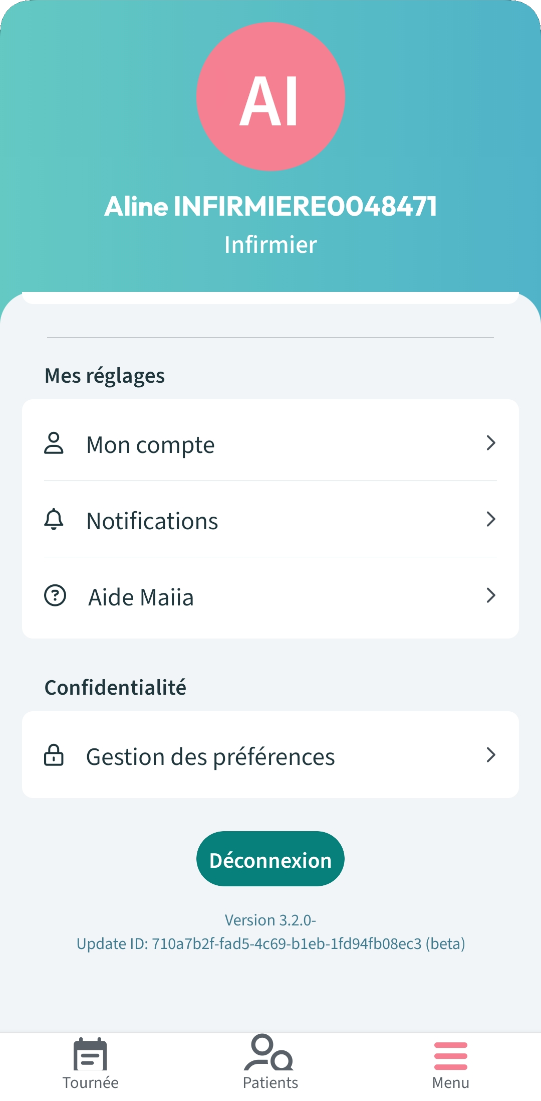Image resolution: width=541 pixels, height=1101 pixels.
Task: Click the question mark help icon
Action: 55,596
